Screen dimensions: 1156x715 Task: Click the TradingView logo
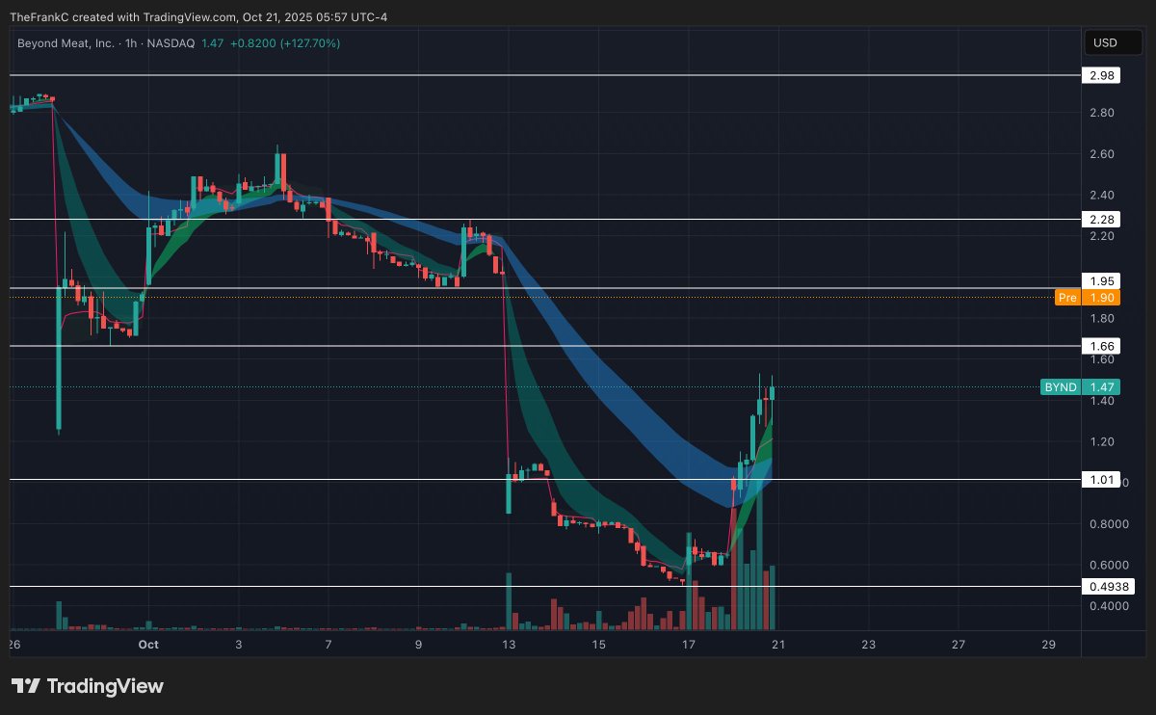coord(88,686)
